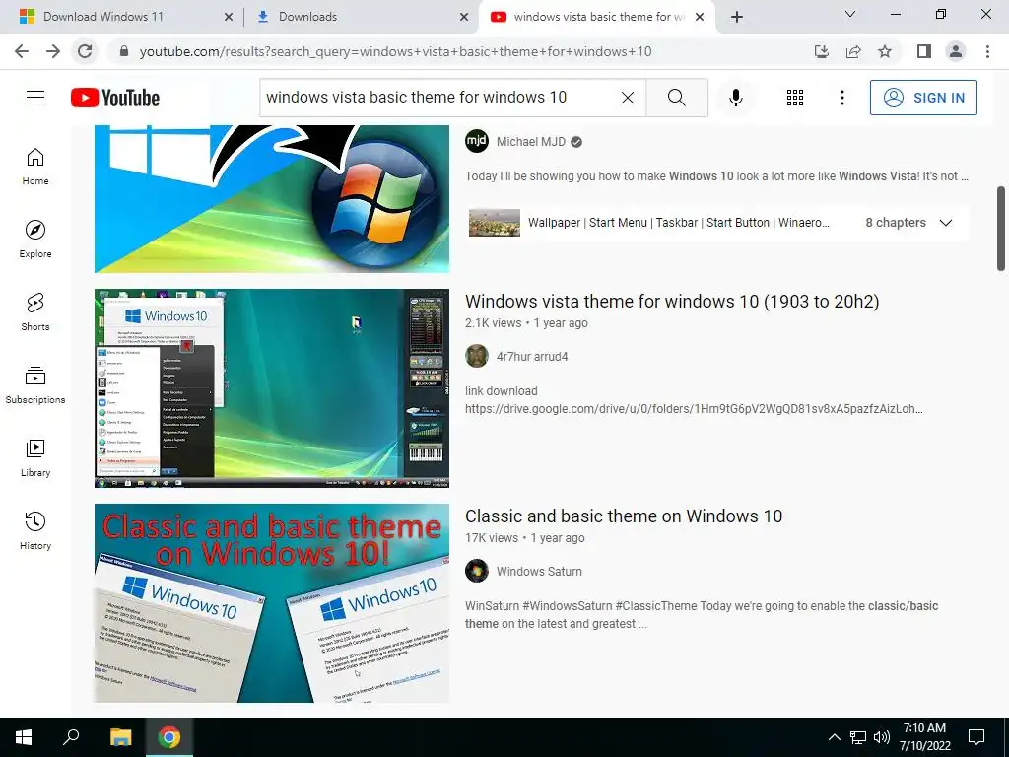Open volume control tray icon
This screenshot has width=1009, height=757.
point(882,737)
